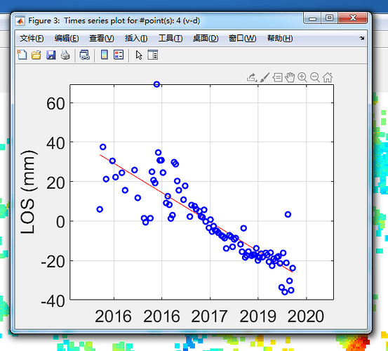
Task: Open file using folder icon
Action: (36, 55)
